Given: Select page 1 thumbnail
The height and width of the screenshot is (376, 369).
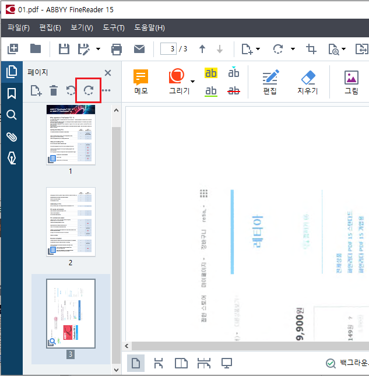Looking at the screenshot, I should point(71,135).
